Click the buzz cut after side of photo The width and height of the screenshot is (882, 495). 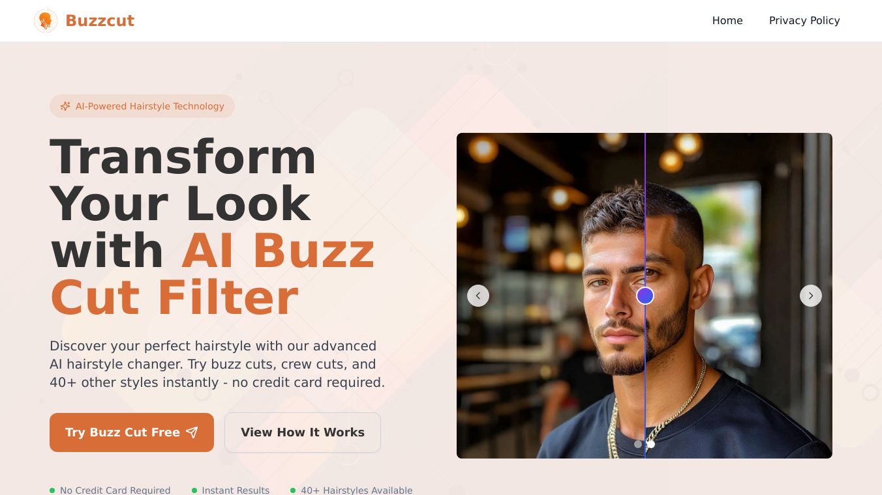[x=739, y=296]
